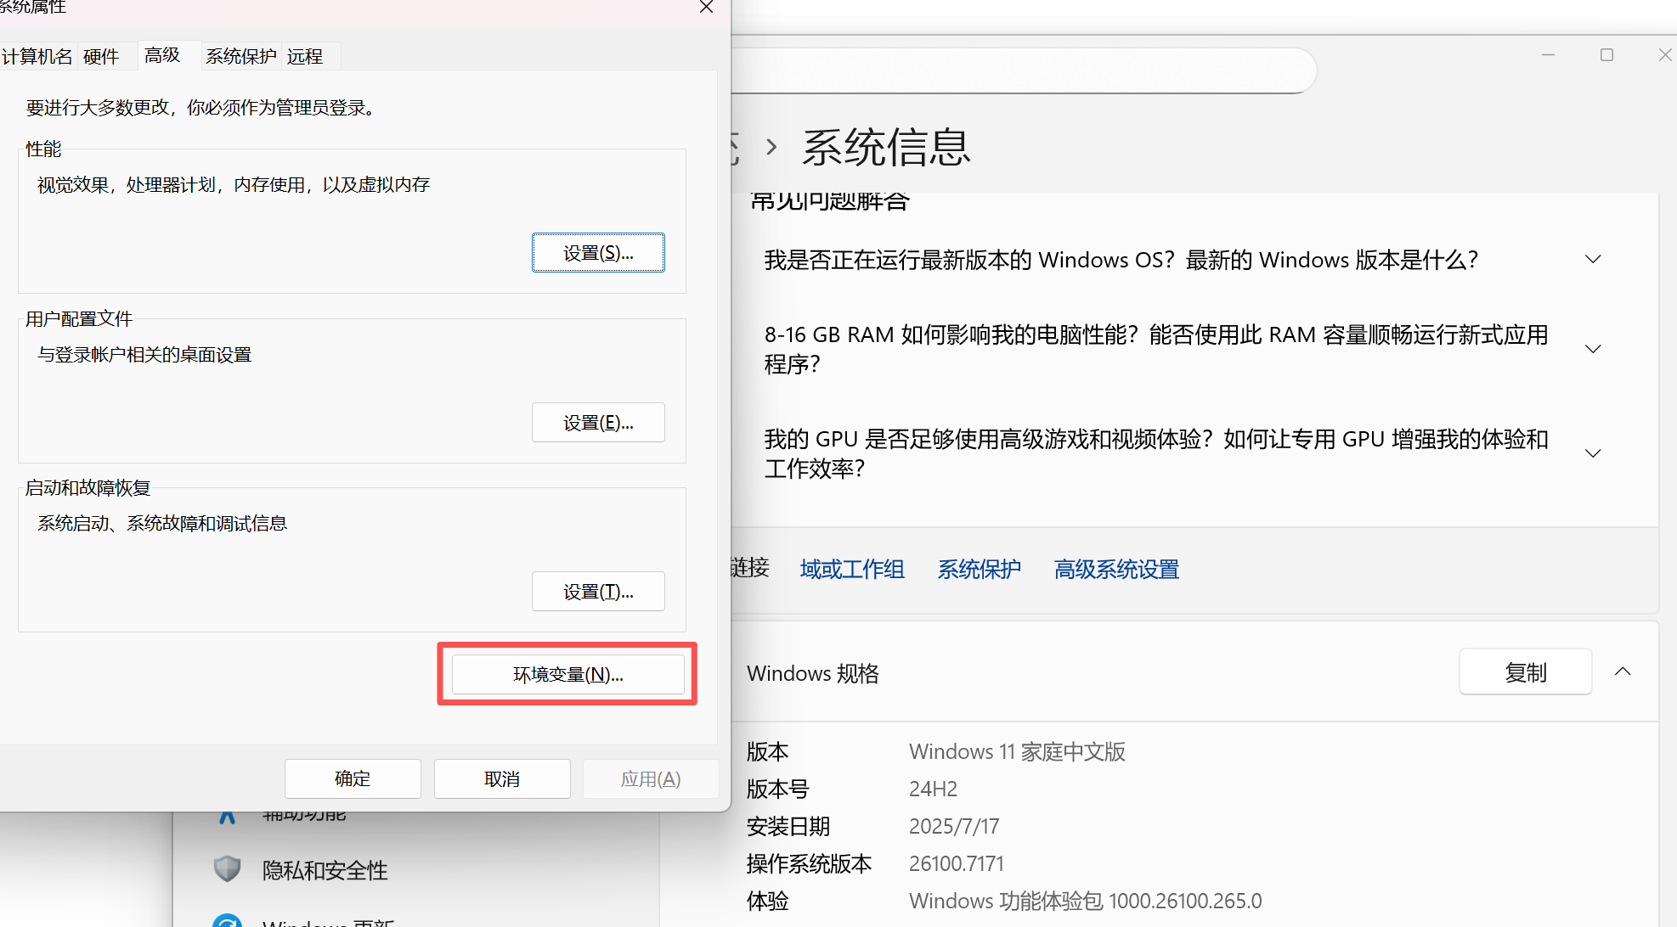
Task: Open the 域或工作组 link
Action: click(x=851, y=569)
